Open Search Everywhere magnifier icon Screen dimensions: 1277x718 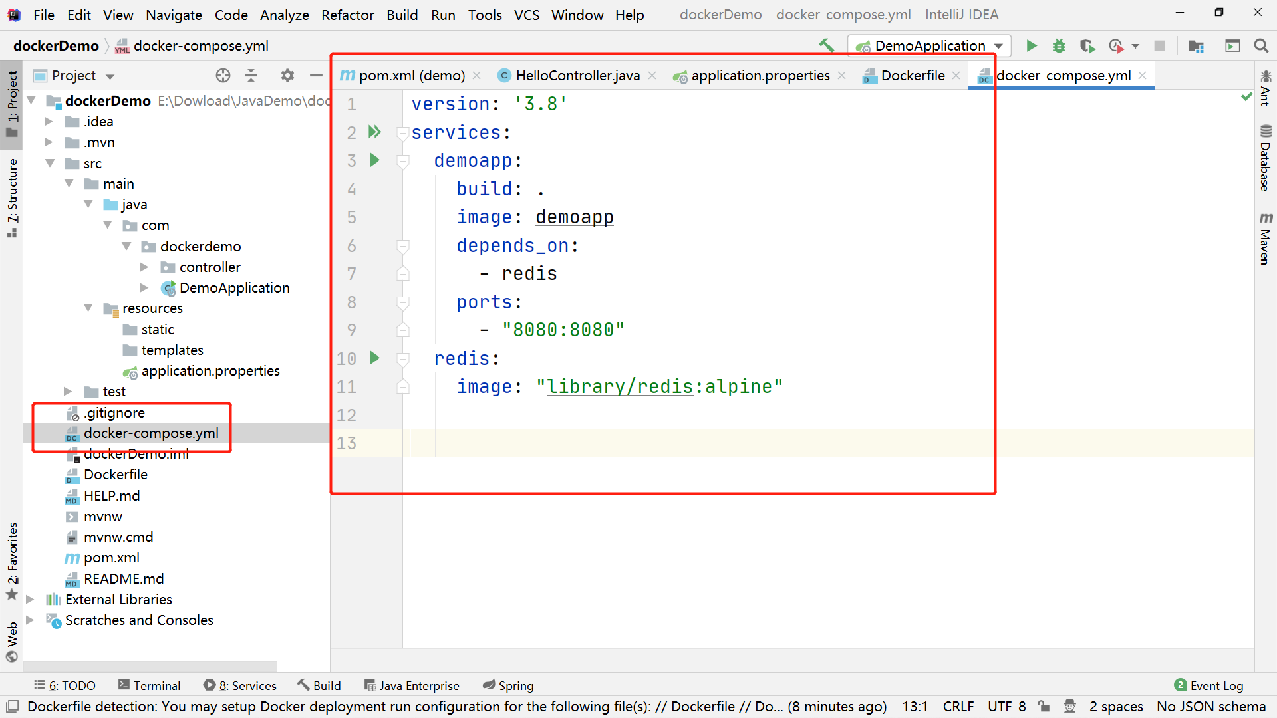coord(1260,45)
